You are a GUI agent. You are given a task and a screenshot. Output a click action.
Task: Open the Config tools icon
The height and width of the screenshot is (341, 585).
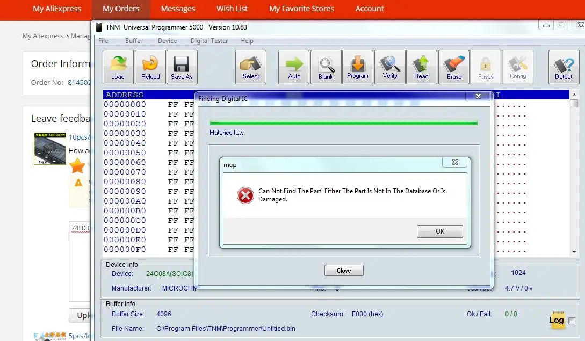(x=518, y=67)
